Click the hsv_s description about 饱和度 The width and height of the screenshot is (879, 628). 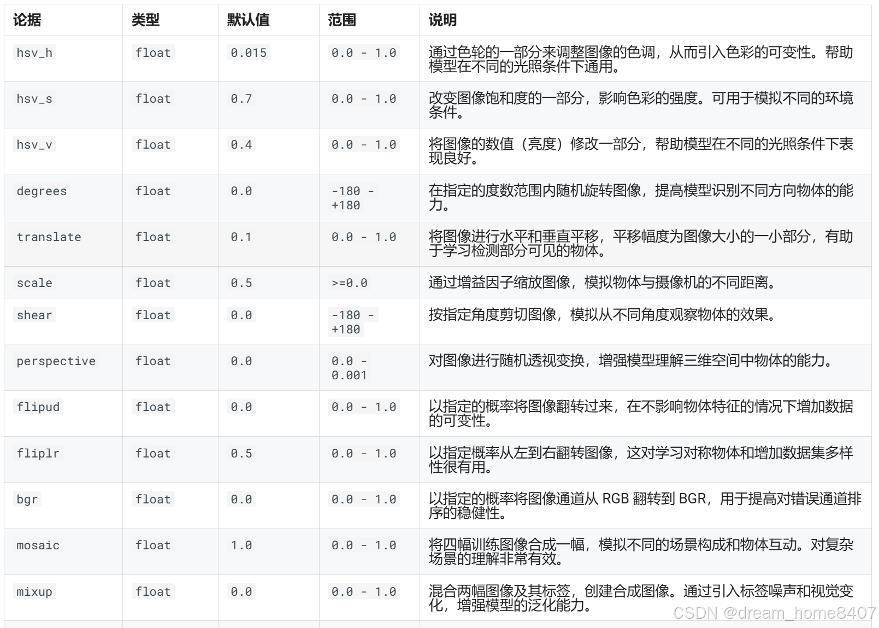[x=641, y=105]
